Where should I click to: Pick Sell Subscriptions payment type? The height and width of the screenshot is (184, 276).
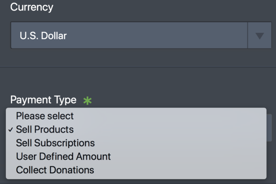point(55,143)
